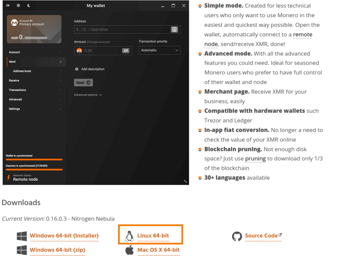The image size is (340, 262).
Task: Click the XMR balance amount on account card
Action: (29, 37)
